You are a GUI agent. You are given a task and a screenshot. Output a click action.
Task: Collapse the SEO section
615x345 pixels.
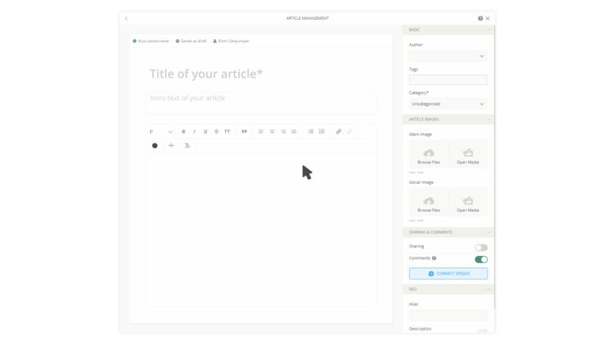coord(489,289)
